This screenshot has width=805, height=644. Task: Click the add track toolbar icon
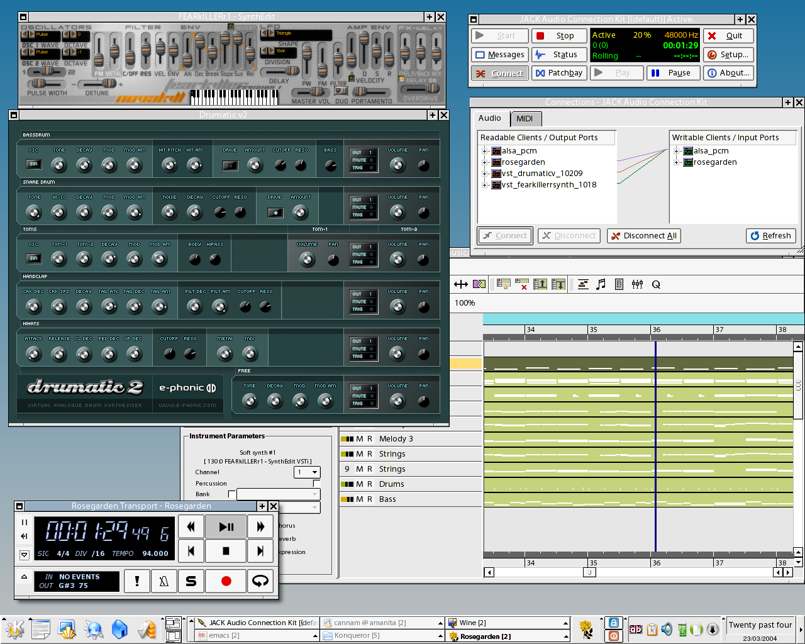pyautogui.click(x=503, y=284)
